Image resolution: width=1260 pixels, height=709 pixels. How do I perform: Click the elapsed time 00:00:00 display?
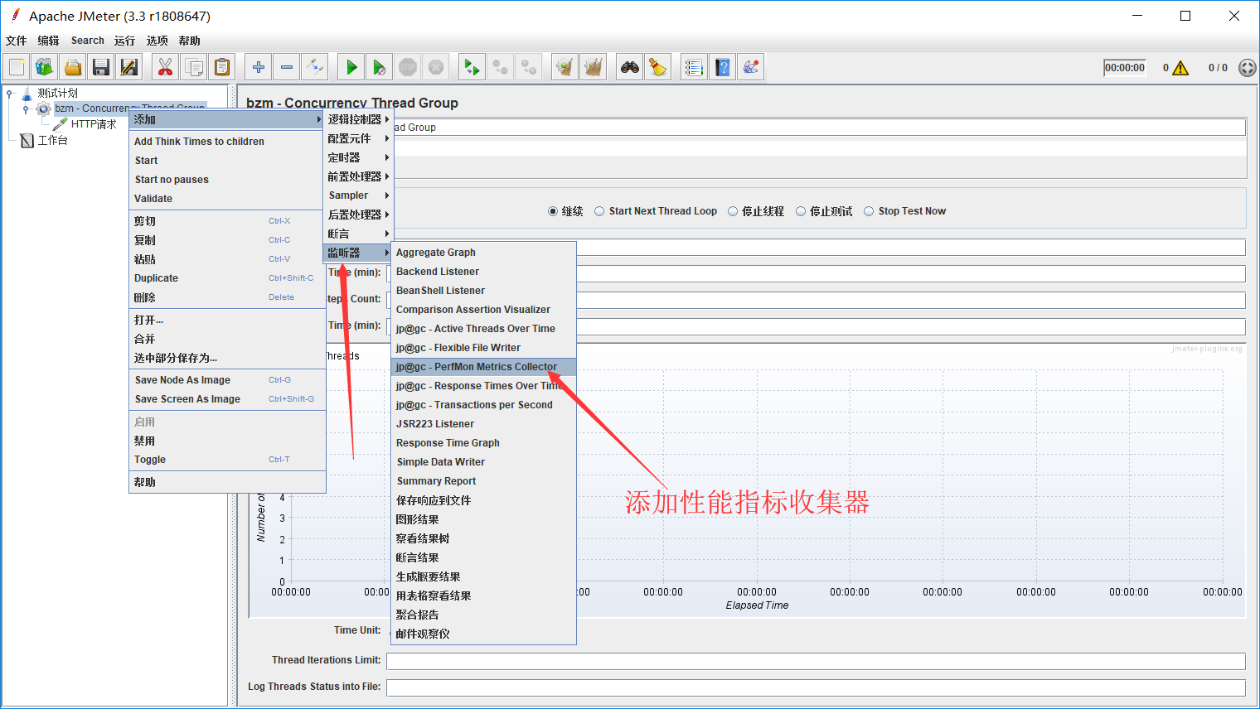click(x=1124, y=67)
